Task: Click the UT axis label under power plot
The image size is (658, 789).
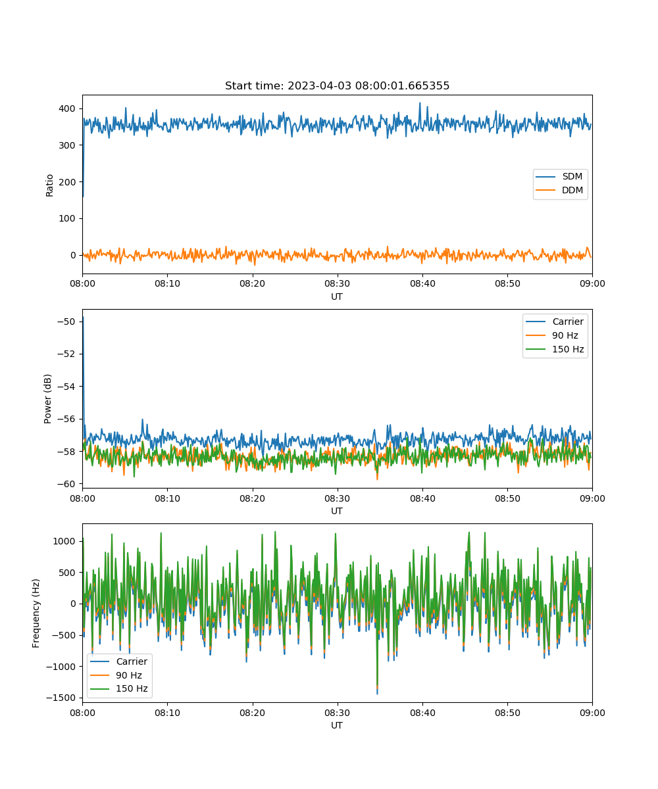Action: pyautogui.click(x=337, y=511)
